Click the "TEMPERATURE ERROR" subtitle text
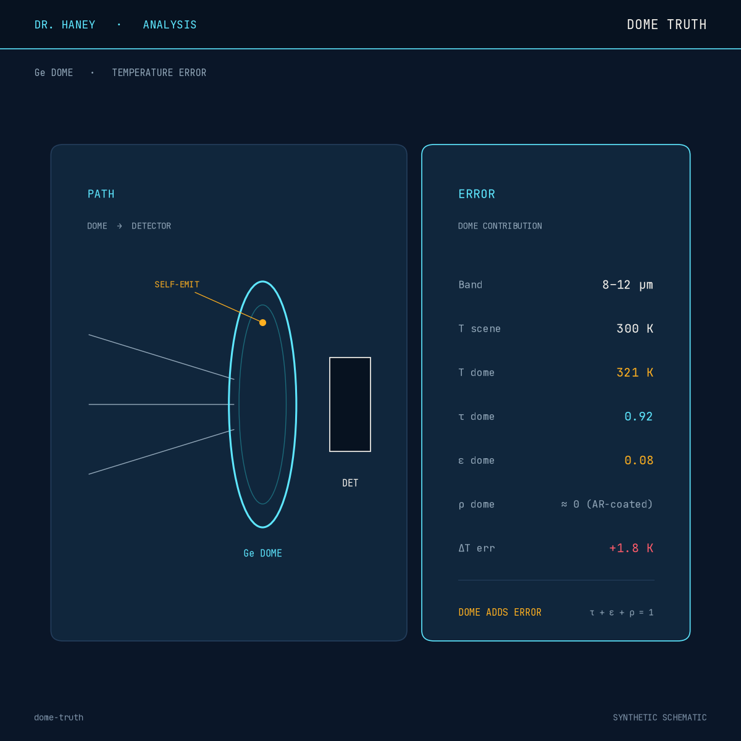The width and height of the screenshot is (741, 741). point(159,73)
